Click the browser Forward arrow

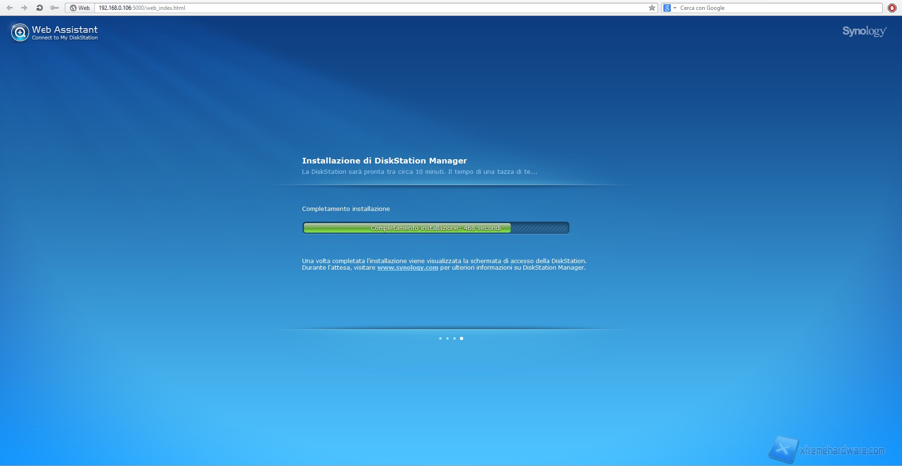tap(24, 8)
